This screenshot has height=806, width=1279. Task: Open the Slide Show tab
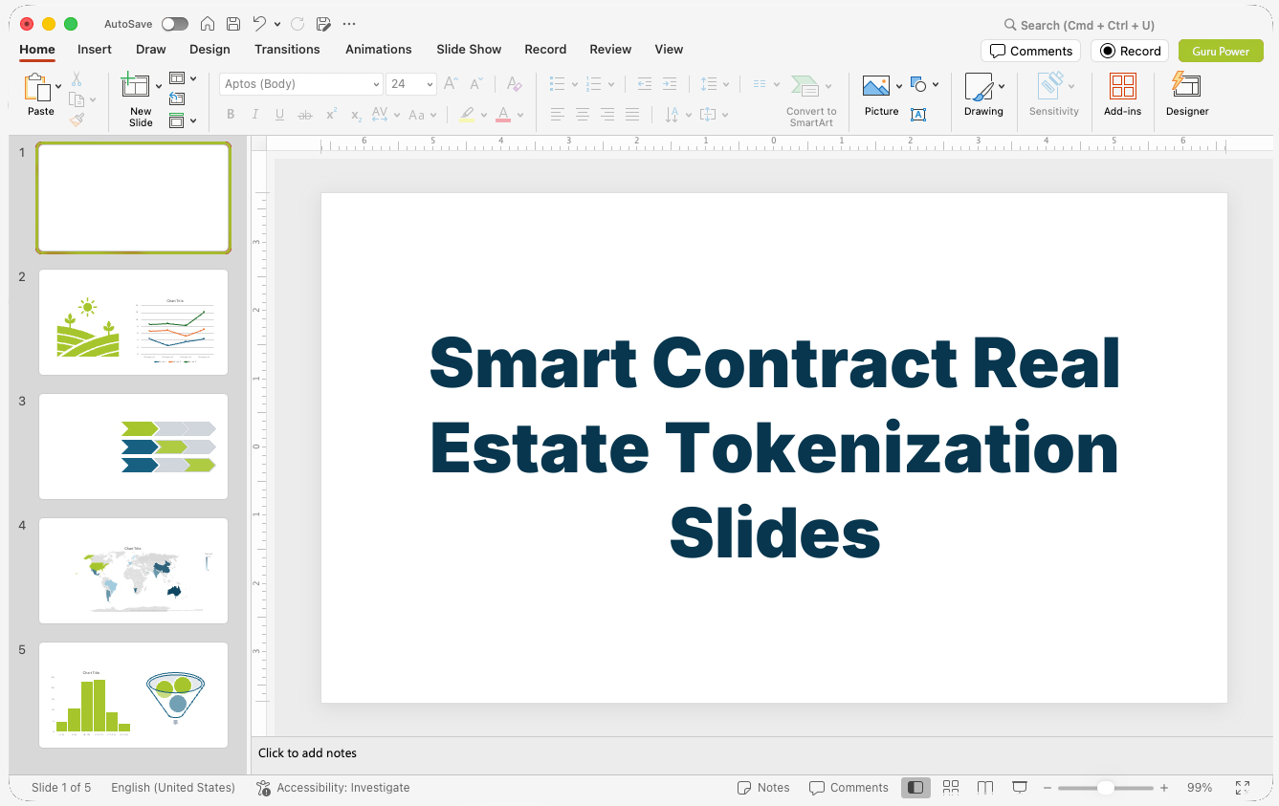pos(469,49)
